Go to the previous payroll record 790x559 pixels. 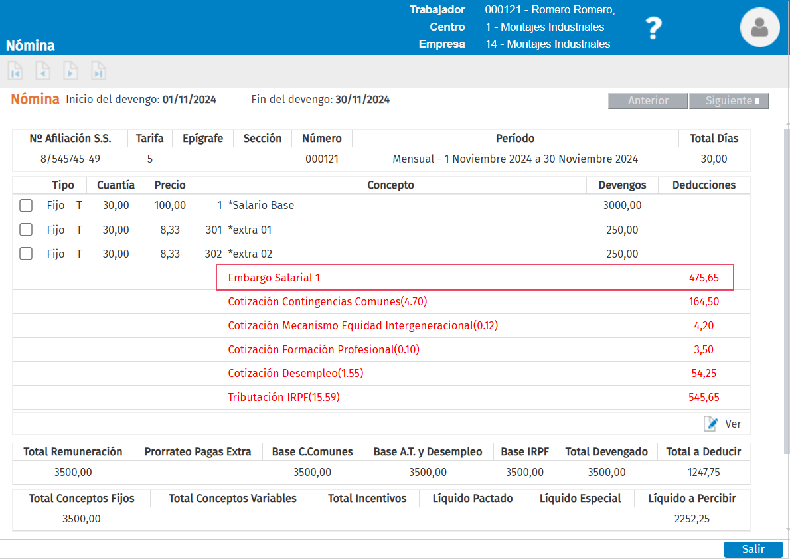tap(43, 71)
